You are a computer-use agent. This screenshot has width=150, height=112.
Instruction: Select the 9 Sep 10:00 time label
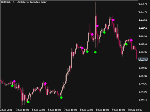[x=118, y=110]
